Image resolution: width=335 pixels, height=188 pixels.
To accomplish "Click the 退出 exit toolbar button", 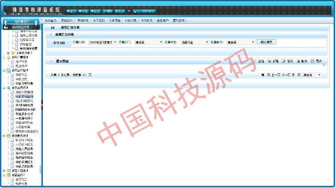I will click(x=120, y=11).
